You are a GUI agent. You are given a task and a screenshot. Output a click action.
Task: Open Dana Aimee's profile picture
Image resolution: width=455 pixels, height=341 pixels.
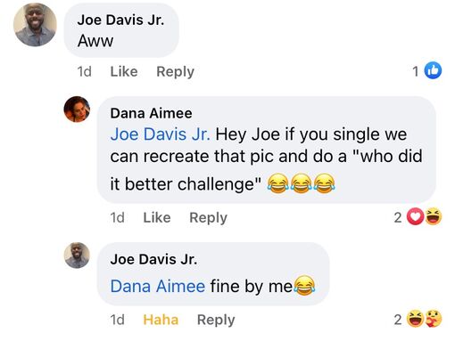(77, 110)
